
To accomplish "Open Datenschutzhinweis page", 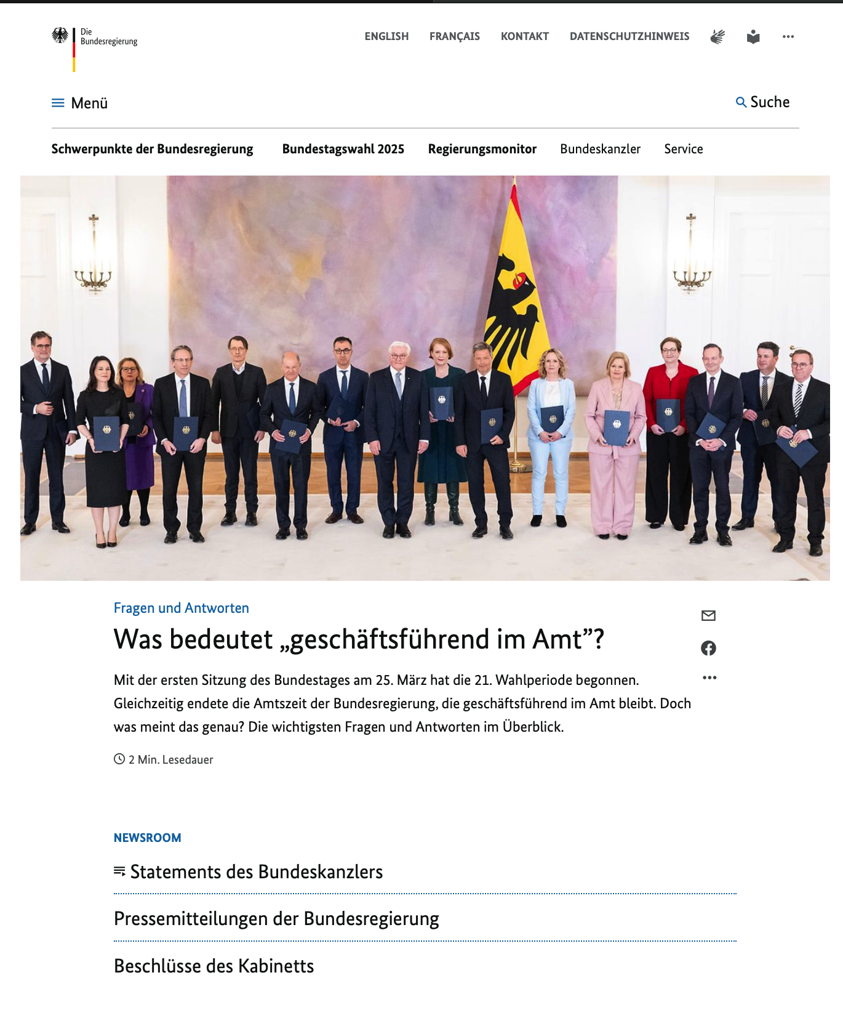I will (629, 36).
